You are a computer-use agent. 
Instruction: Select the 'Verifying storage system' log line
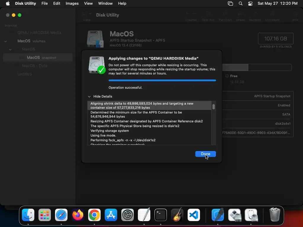click(x=149, y=131)
